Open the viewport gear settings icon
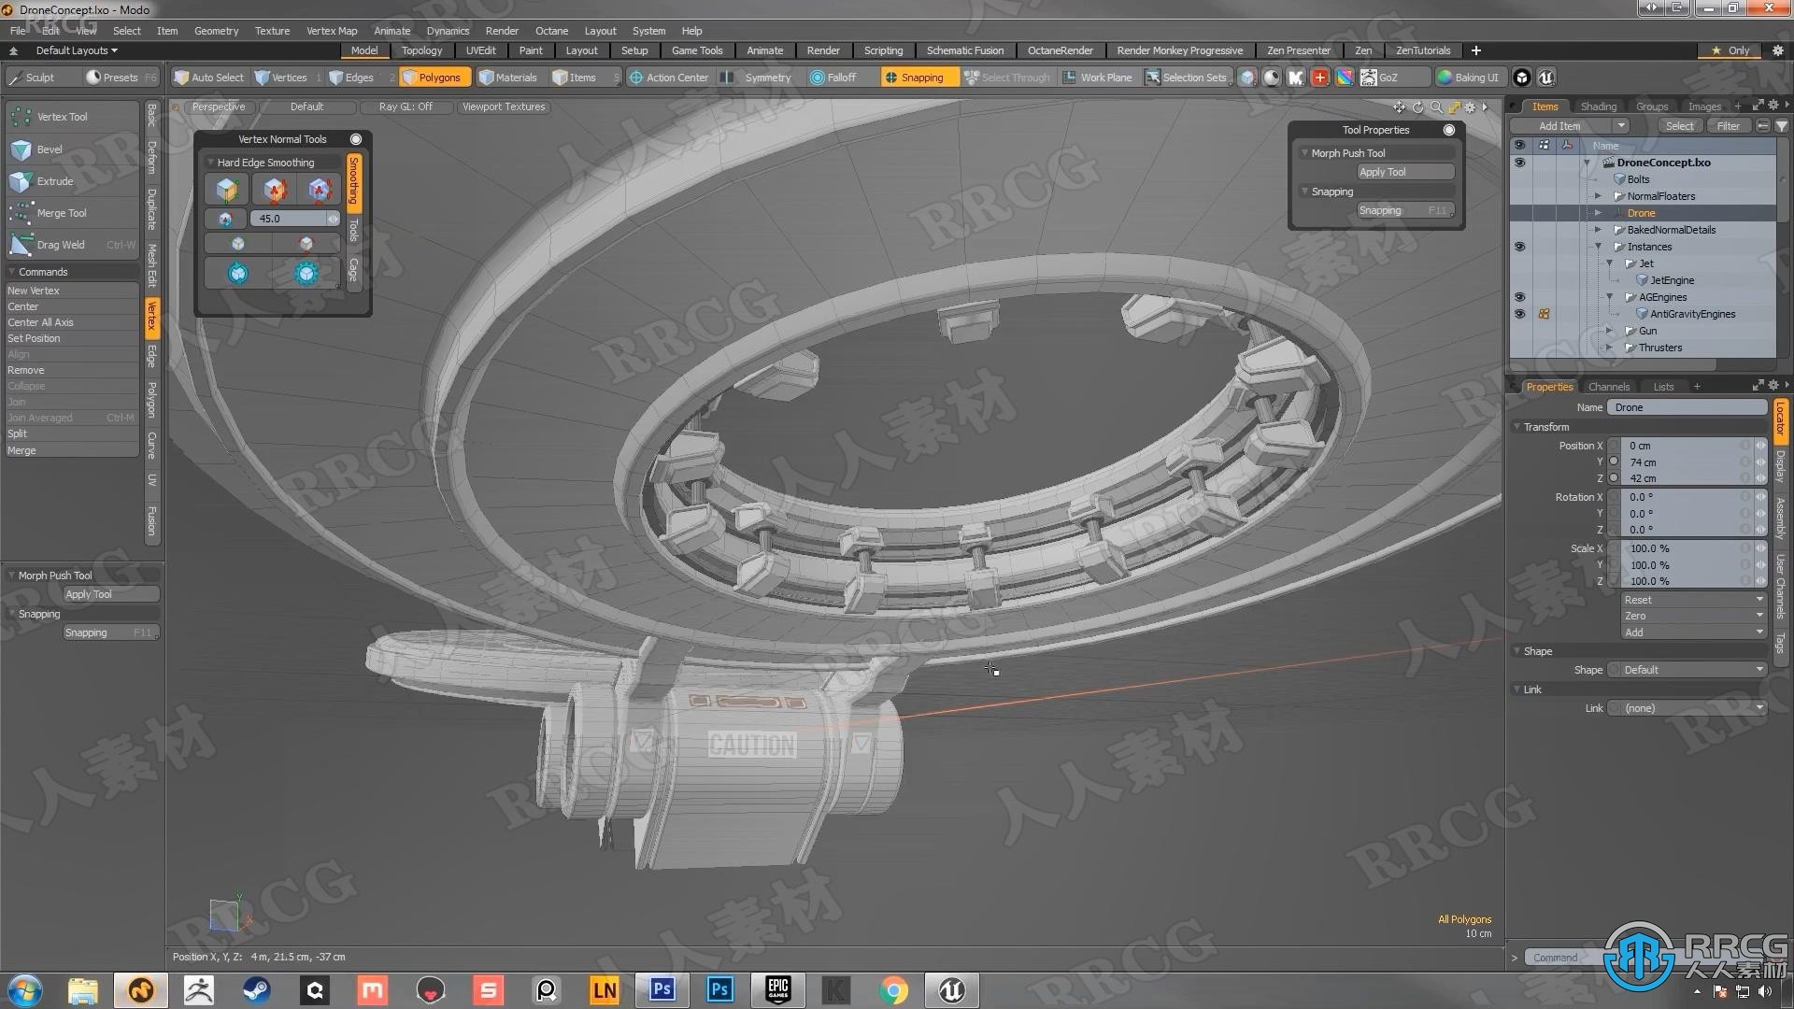 (1471, 107)
